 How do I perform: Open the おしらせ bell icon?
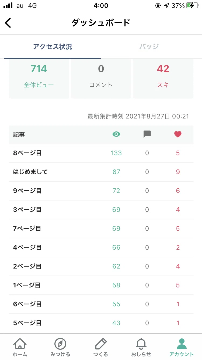click(x=141, y=344)
